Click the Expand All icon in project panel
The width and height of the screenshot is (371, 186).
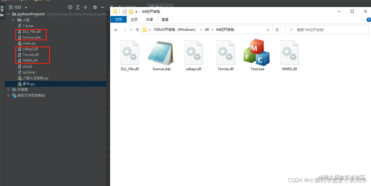pos(78,7)
